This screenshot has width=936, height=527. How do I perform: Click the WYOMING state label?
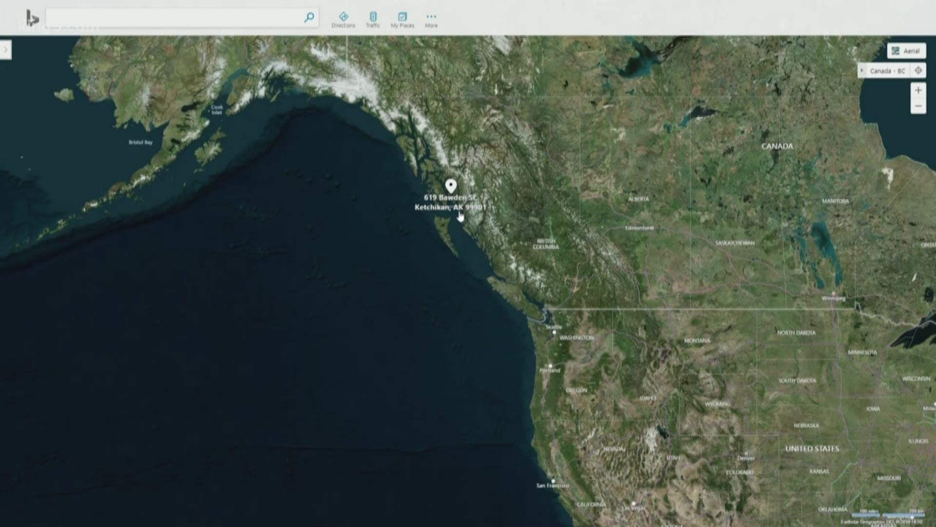pyautogui.click(x=717, y=404)
